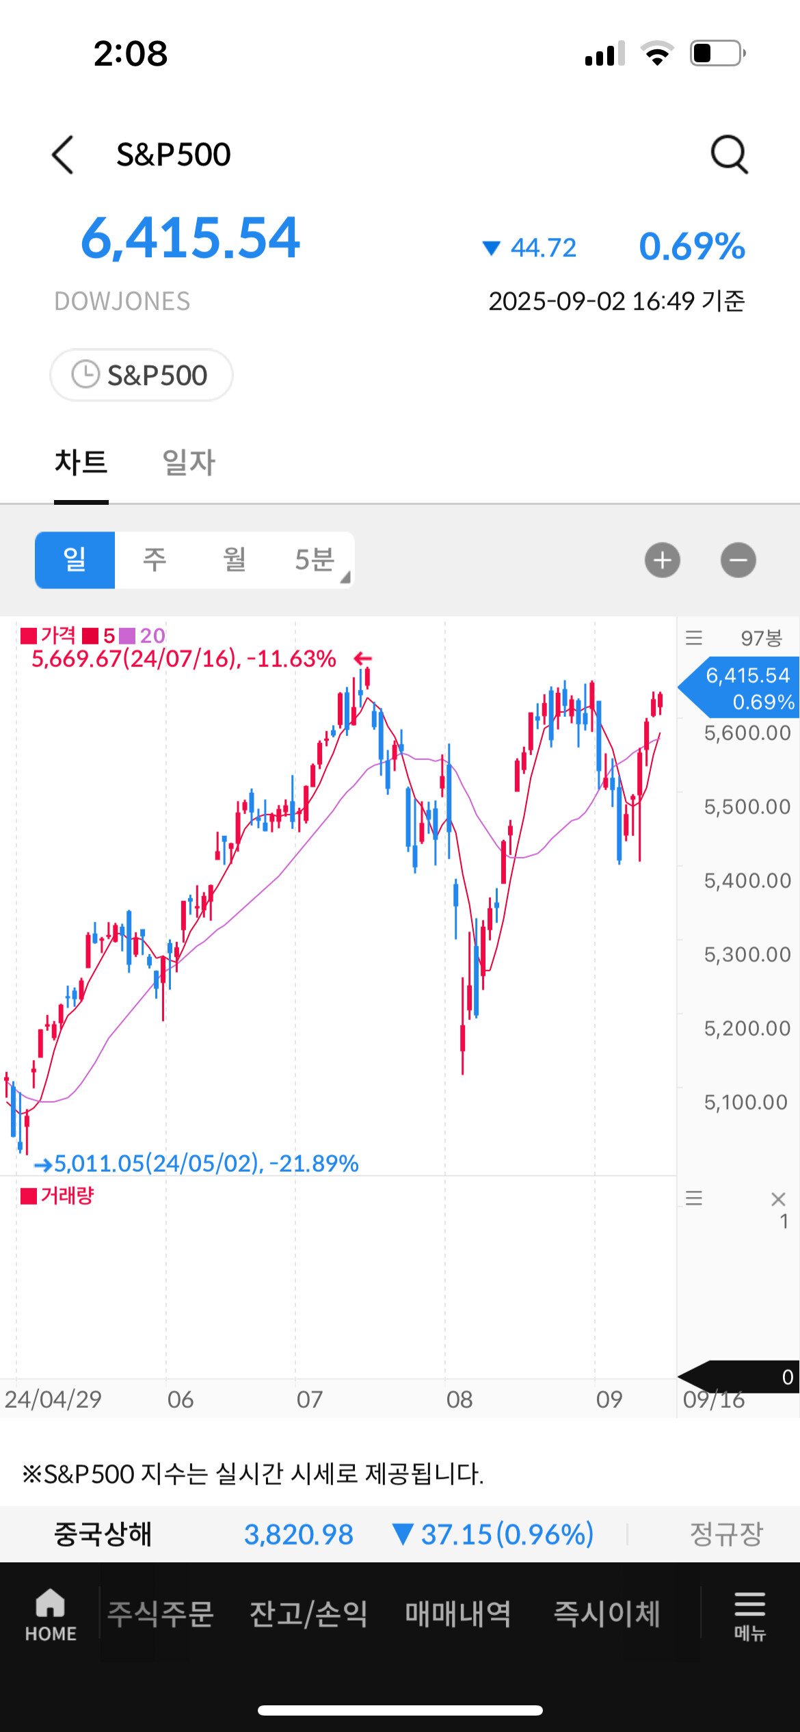Open 주식주문 stock order page
Viewport: 800px width, 1732px height.
click(x=161, y=1614)
